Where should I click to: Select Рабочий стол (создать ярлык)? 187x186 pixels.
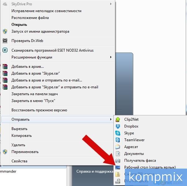click(x=150, y=167)
